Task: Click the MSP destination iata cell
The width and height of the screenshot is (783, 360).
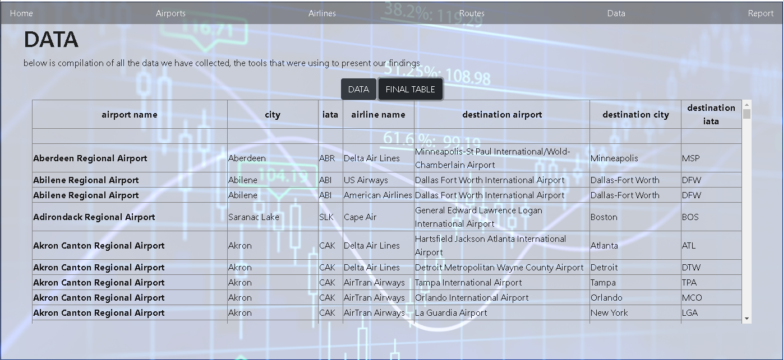Action: click(x=711, y=158)
